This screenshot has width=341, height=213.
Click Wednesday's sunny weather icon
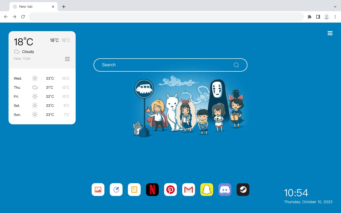35,78
